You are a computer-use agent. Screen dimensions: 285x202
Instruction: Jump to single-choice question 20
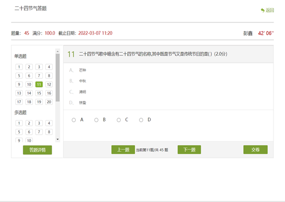click(x=49, y=102)
